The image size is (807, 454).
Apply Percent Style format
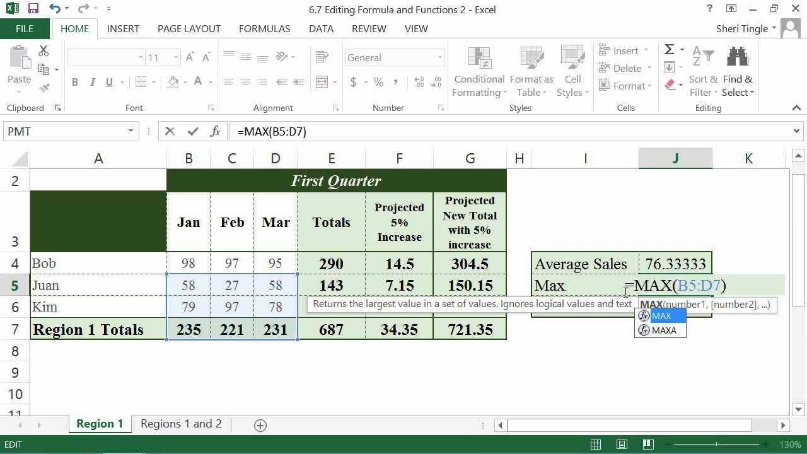pyautogui.click(x=378, y=82)
